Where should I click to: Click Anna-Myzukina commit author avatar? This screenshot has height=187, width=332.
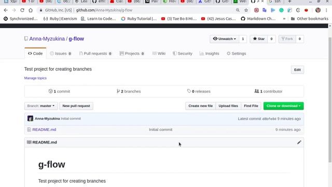[x=30, y=118]
